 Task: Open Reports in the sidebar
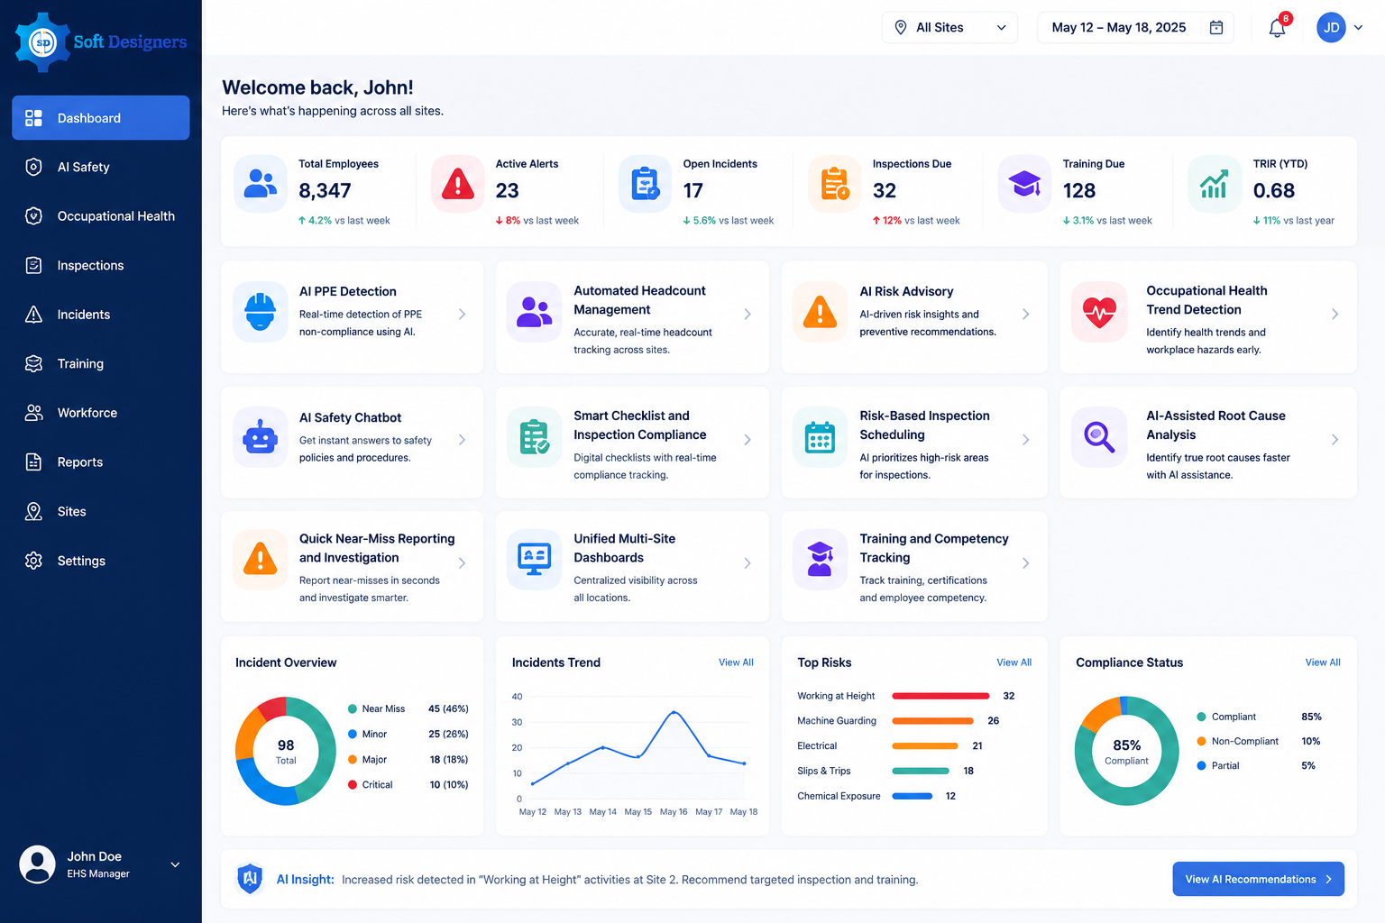[101, 462]
